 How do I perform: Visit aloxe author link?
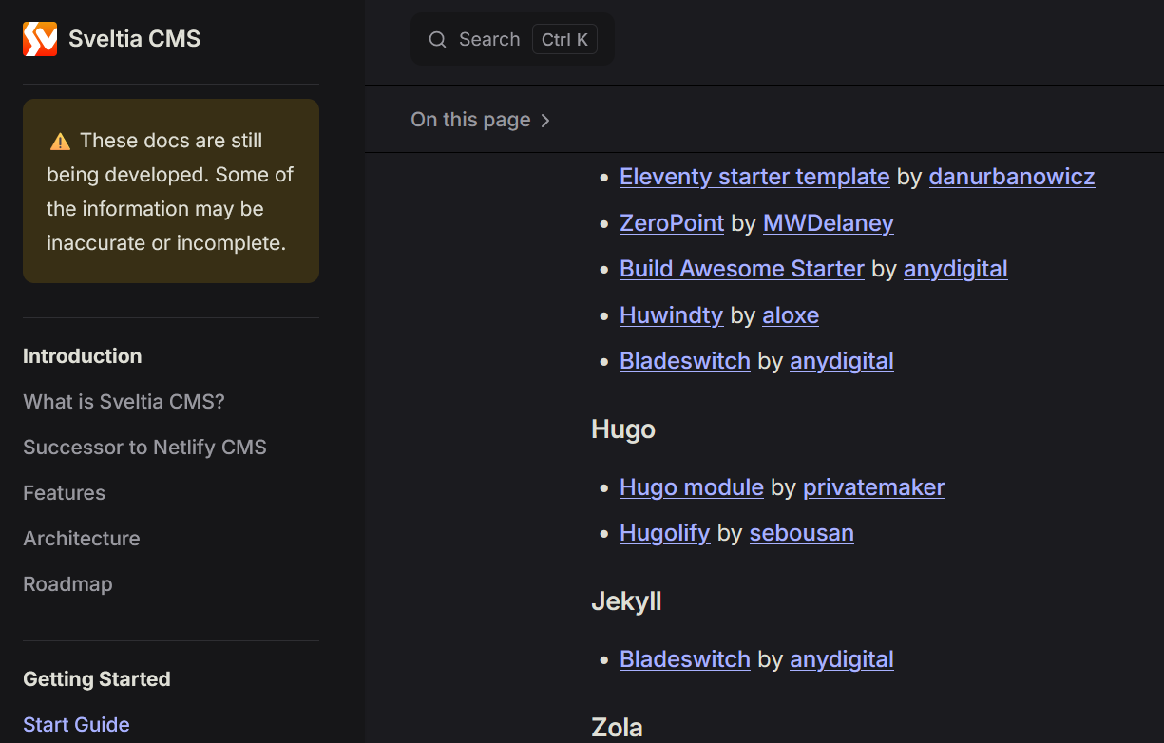[791, 315]
